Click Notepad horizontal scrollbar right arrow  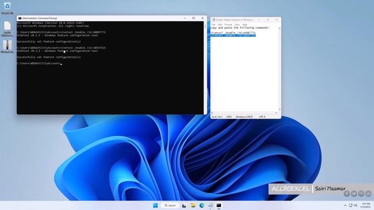click(x=276, y=113)
